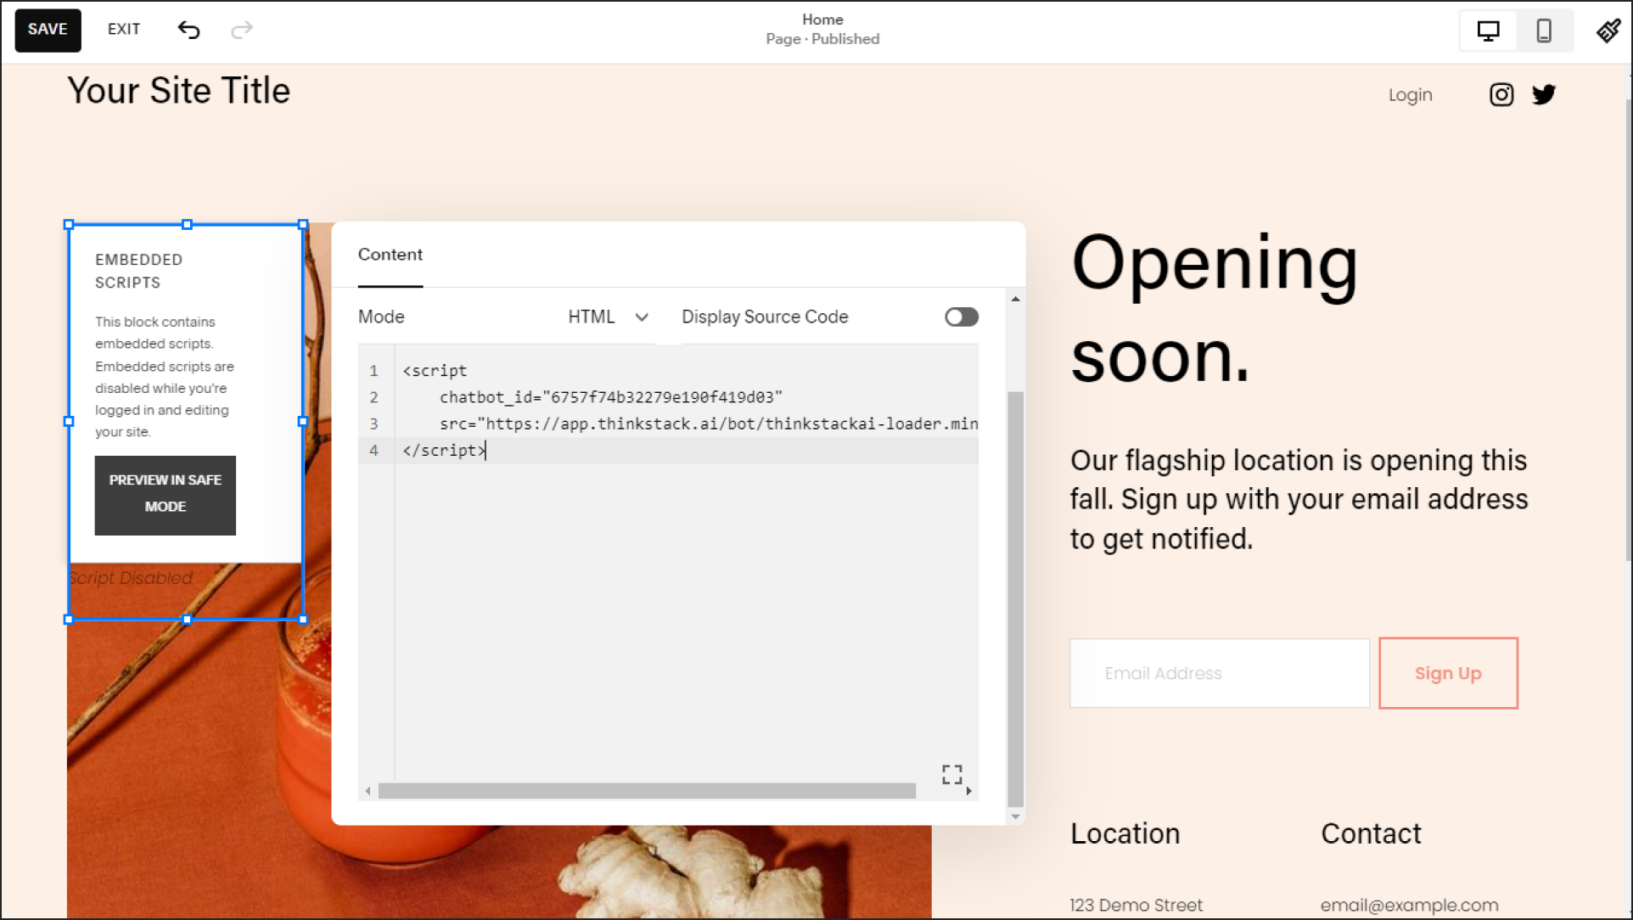Switch to desktop view icon
Image resolution: width=1633 pixels, height=920 pixels.
[1488, 31]
